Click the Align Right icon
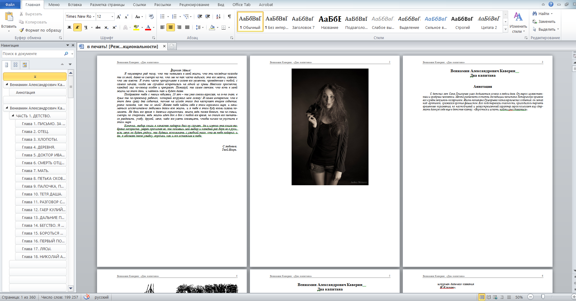The height and width of the screenshot is (301, 576). pyautogui.click(x=179, y=27)
